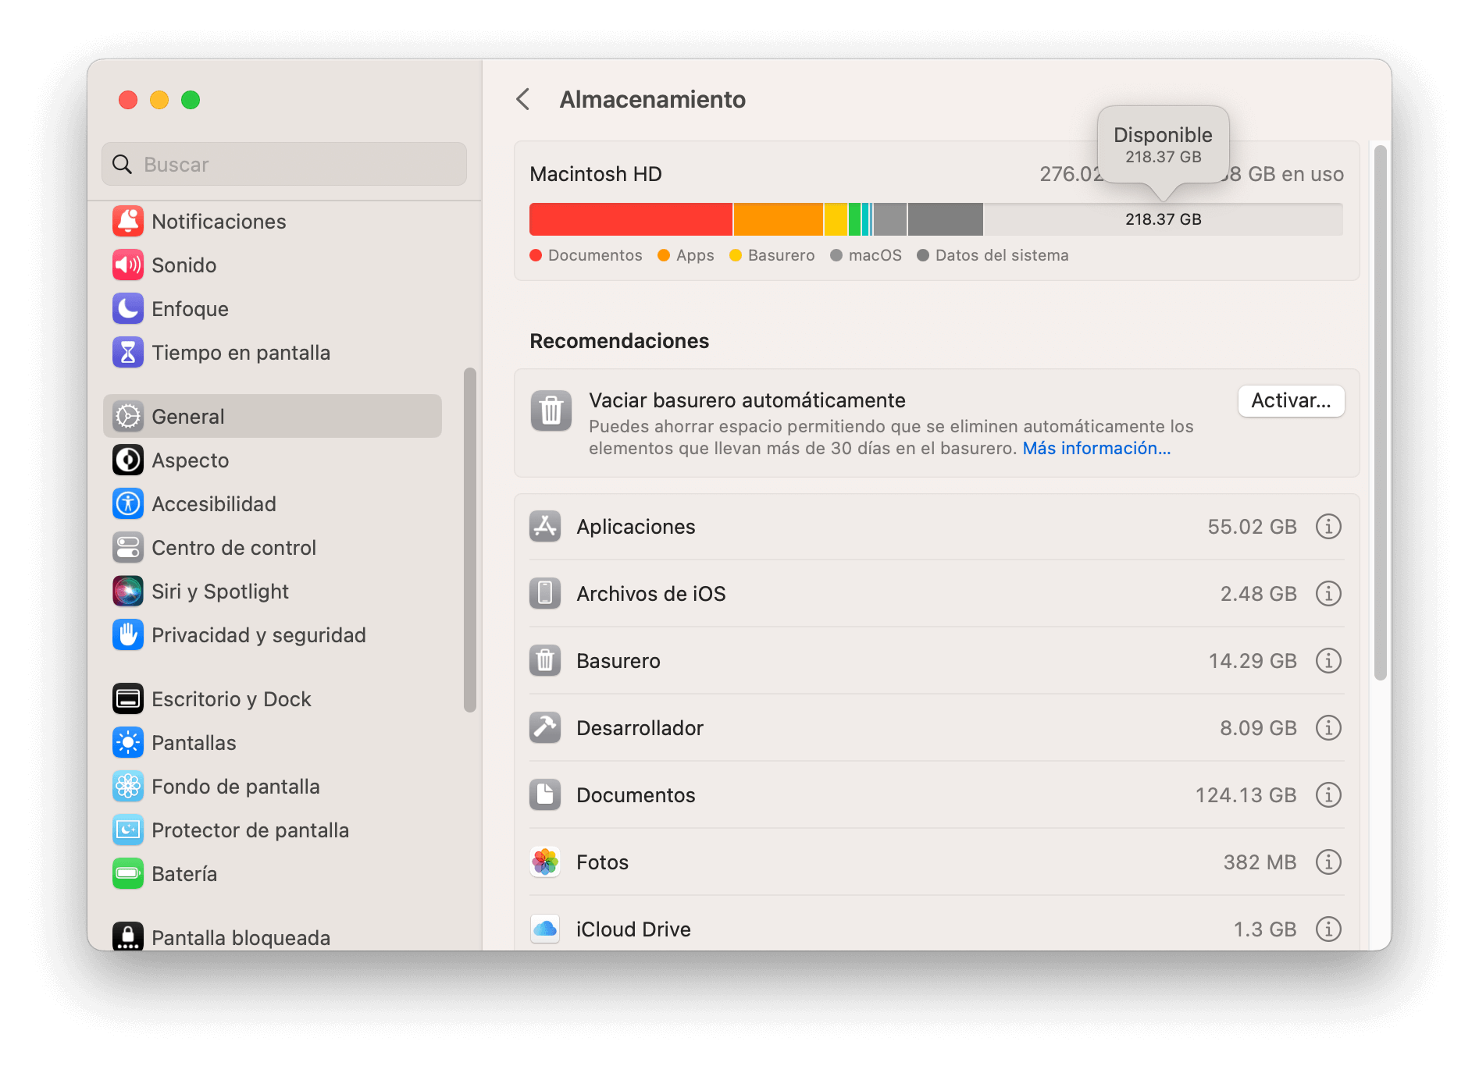Show info for Aplicaciones storage
This screenshot has height=1066, width=1479.
click(x=1328, y=527)
